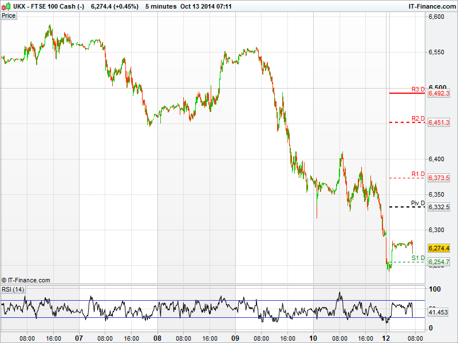Select the R1 D resistance line label
The width and height of the screenshot is (458, 343).
(418, 174)
